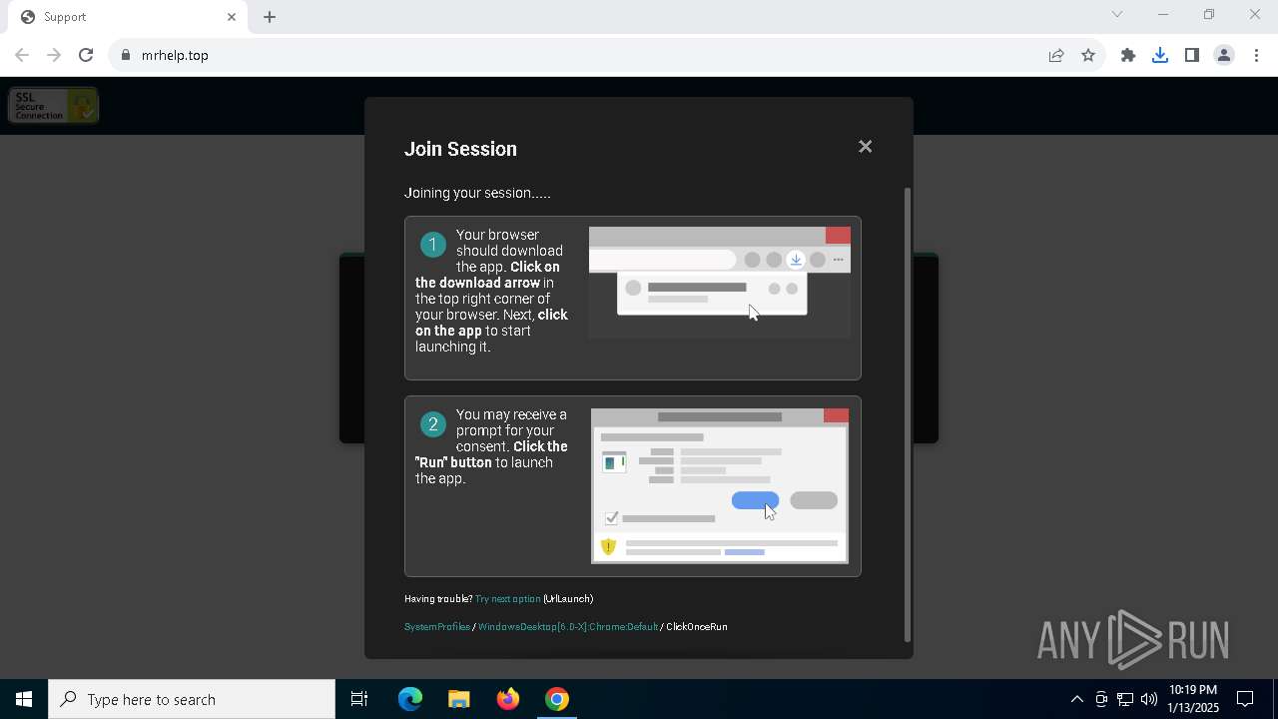This screenshot has width=1278, height=719.
Task: Share this page icon
Action: (x=1056, y=55)
